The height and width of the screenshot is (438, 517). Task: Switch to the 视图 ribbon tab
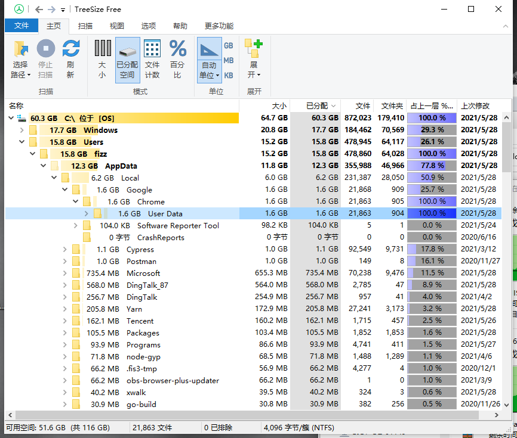pyautogui.click(x=117, y=26)
